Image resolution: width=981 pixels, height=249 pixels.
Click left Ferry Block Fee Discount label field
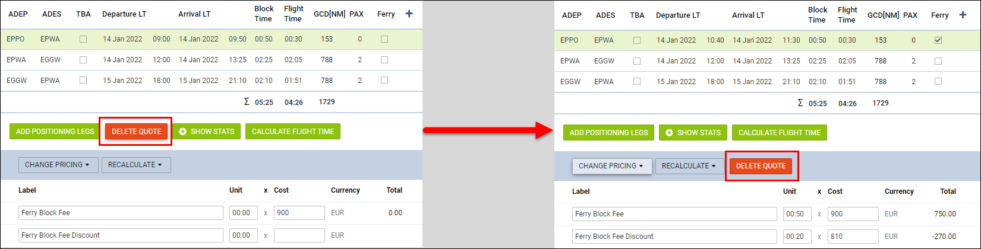pos(121,235)
